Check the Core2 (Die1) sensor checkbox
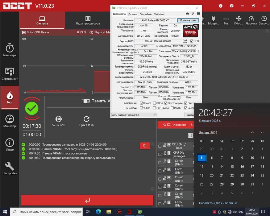This screenshot has width=270, height=216. pyautogui.click(x=160, y=179)
